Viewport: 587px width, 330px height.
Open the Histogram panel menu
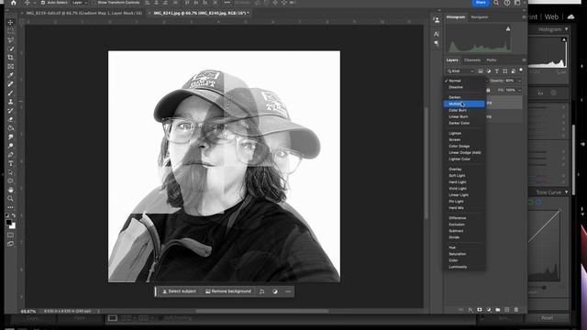(524, 17)
